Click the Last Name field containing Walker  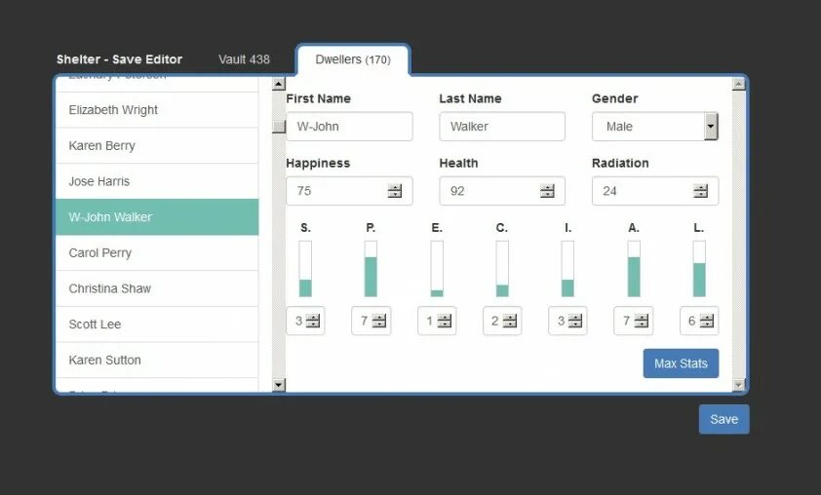point(502,126)
